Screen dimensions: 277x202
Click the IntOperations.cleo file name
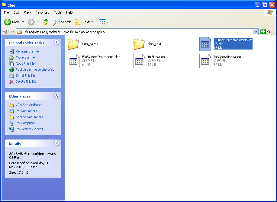point(227,57)
